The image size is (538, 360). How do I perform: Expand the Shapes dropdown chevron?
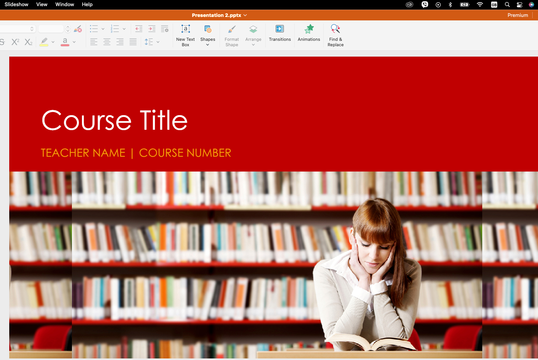point(208,45)
